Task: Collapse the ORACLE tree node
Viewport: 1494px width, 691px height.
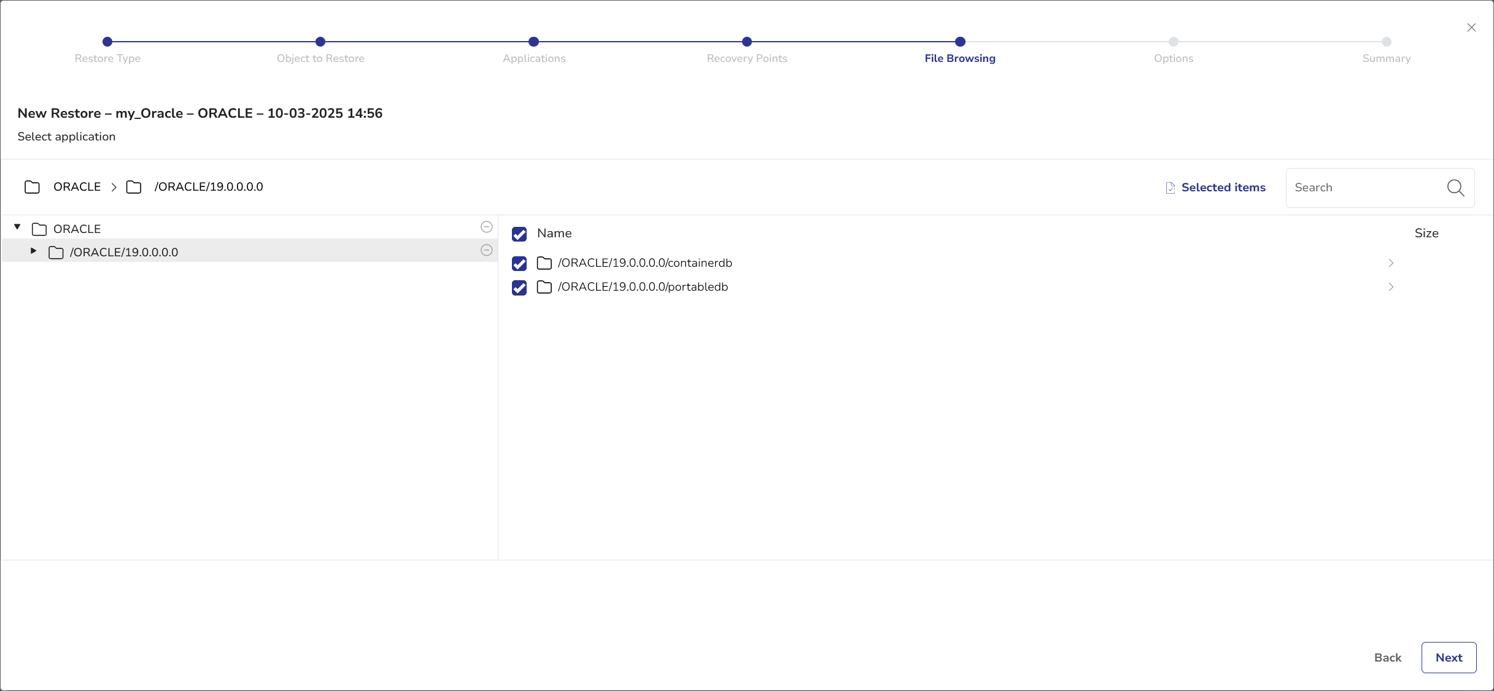Action: click(x=17, y=227)
